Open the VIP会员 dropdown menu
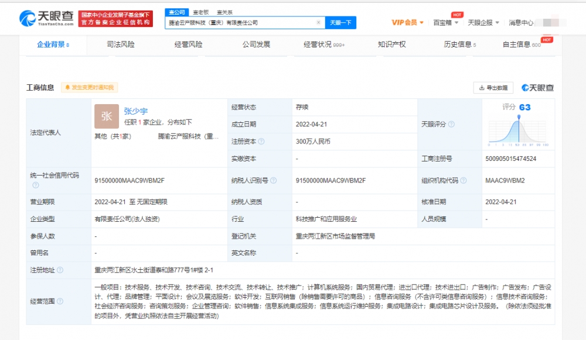 [x=407, y=22]
